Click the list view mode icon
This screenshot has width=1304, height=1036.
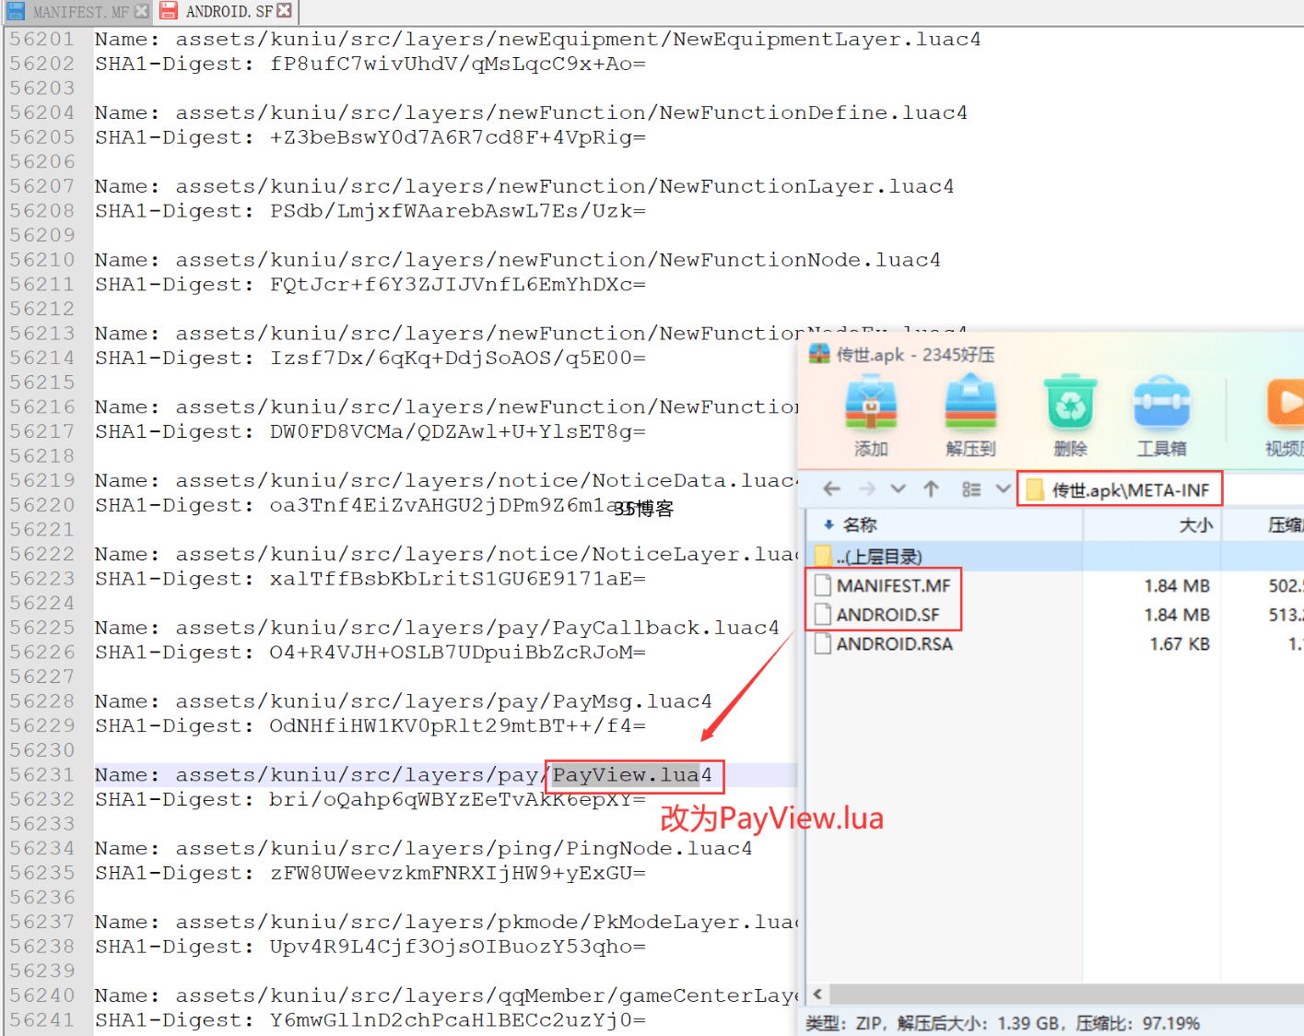(x=970, y=489)
